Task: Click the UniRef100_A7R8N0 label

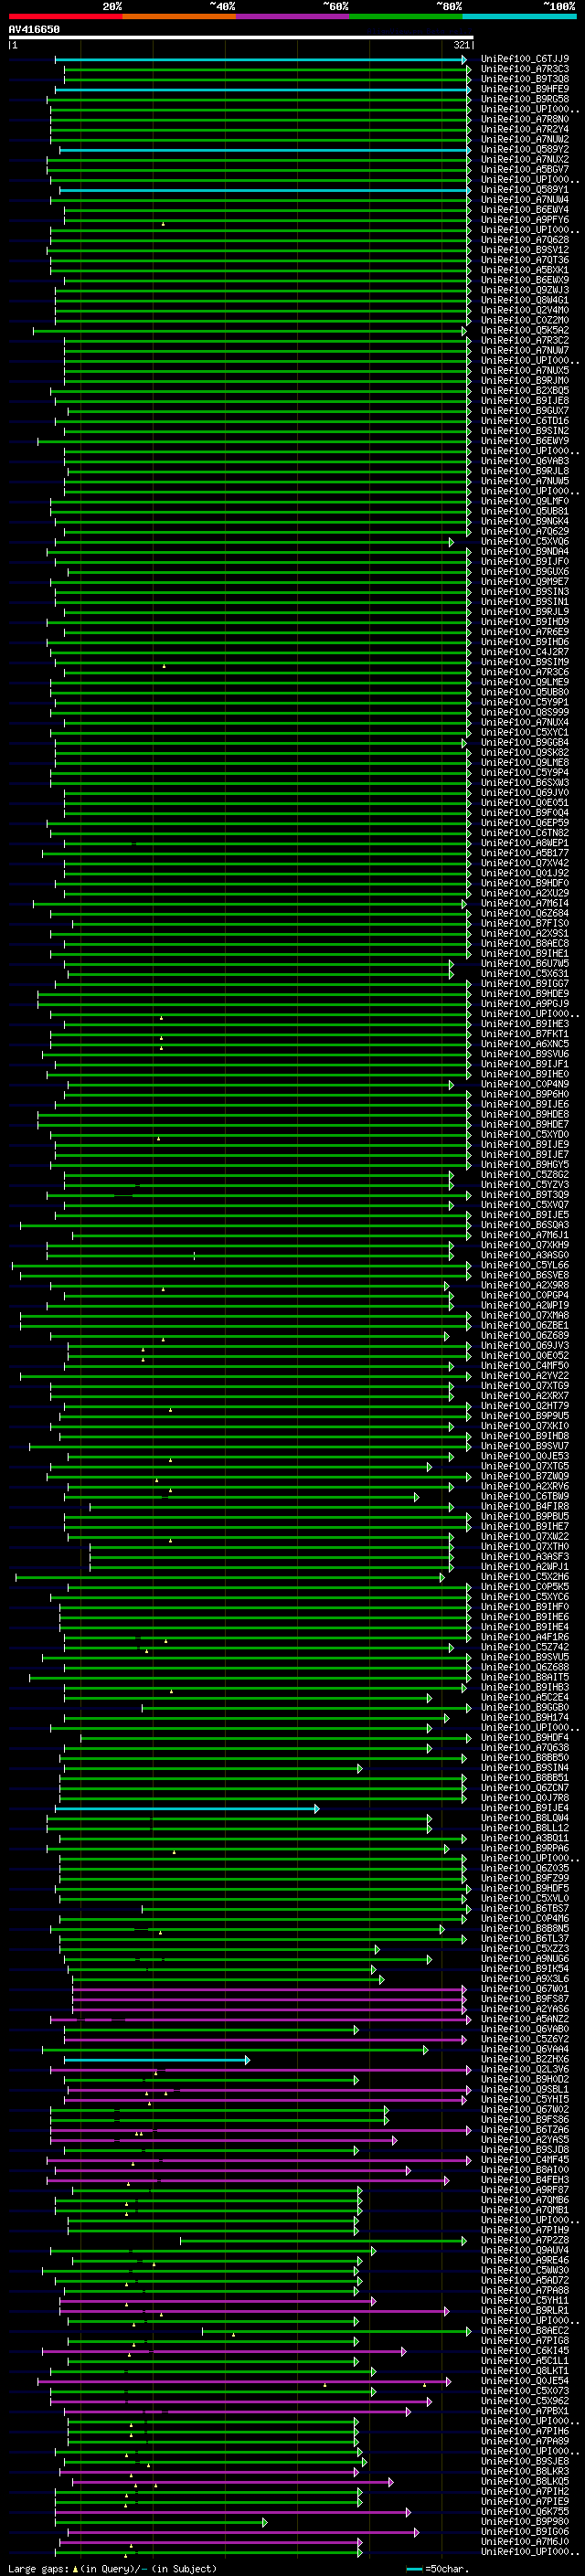Action: [525, 119]
